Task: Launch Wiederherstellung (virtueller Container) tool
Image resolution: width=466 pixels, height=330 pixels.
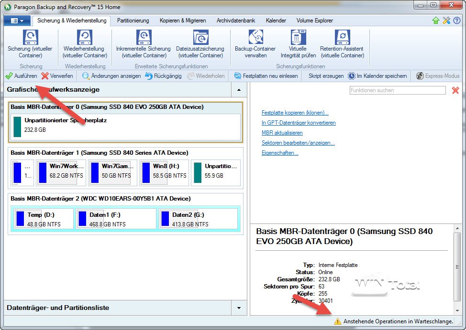Action: coord(85,44)
